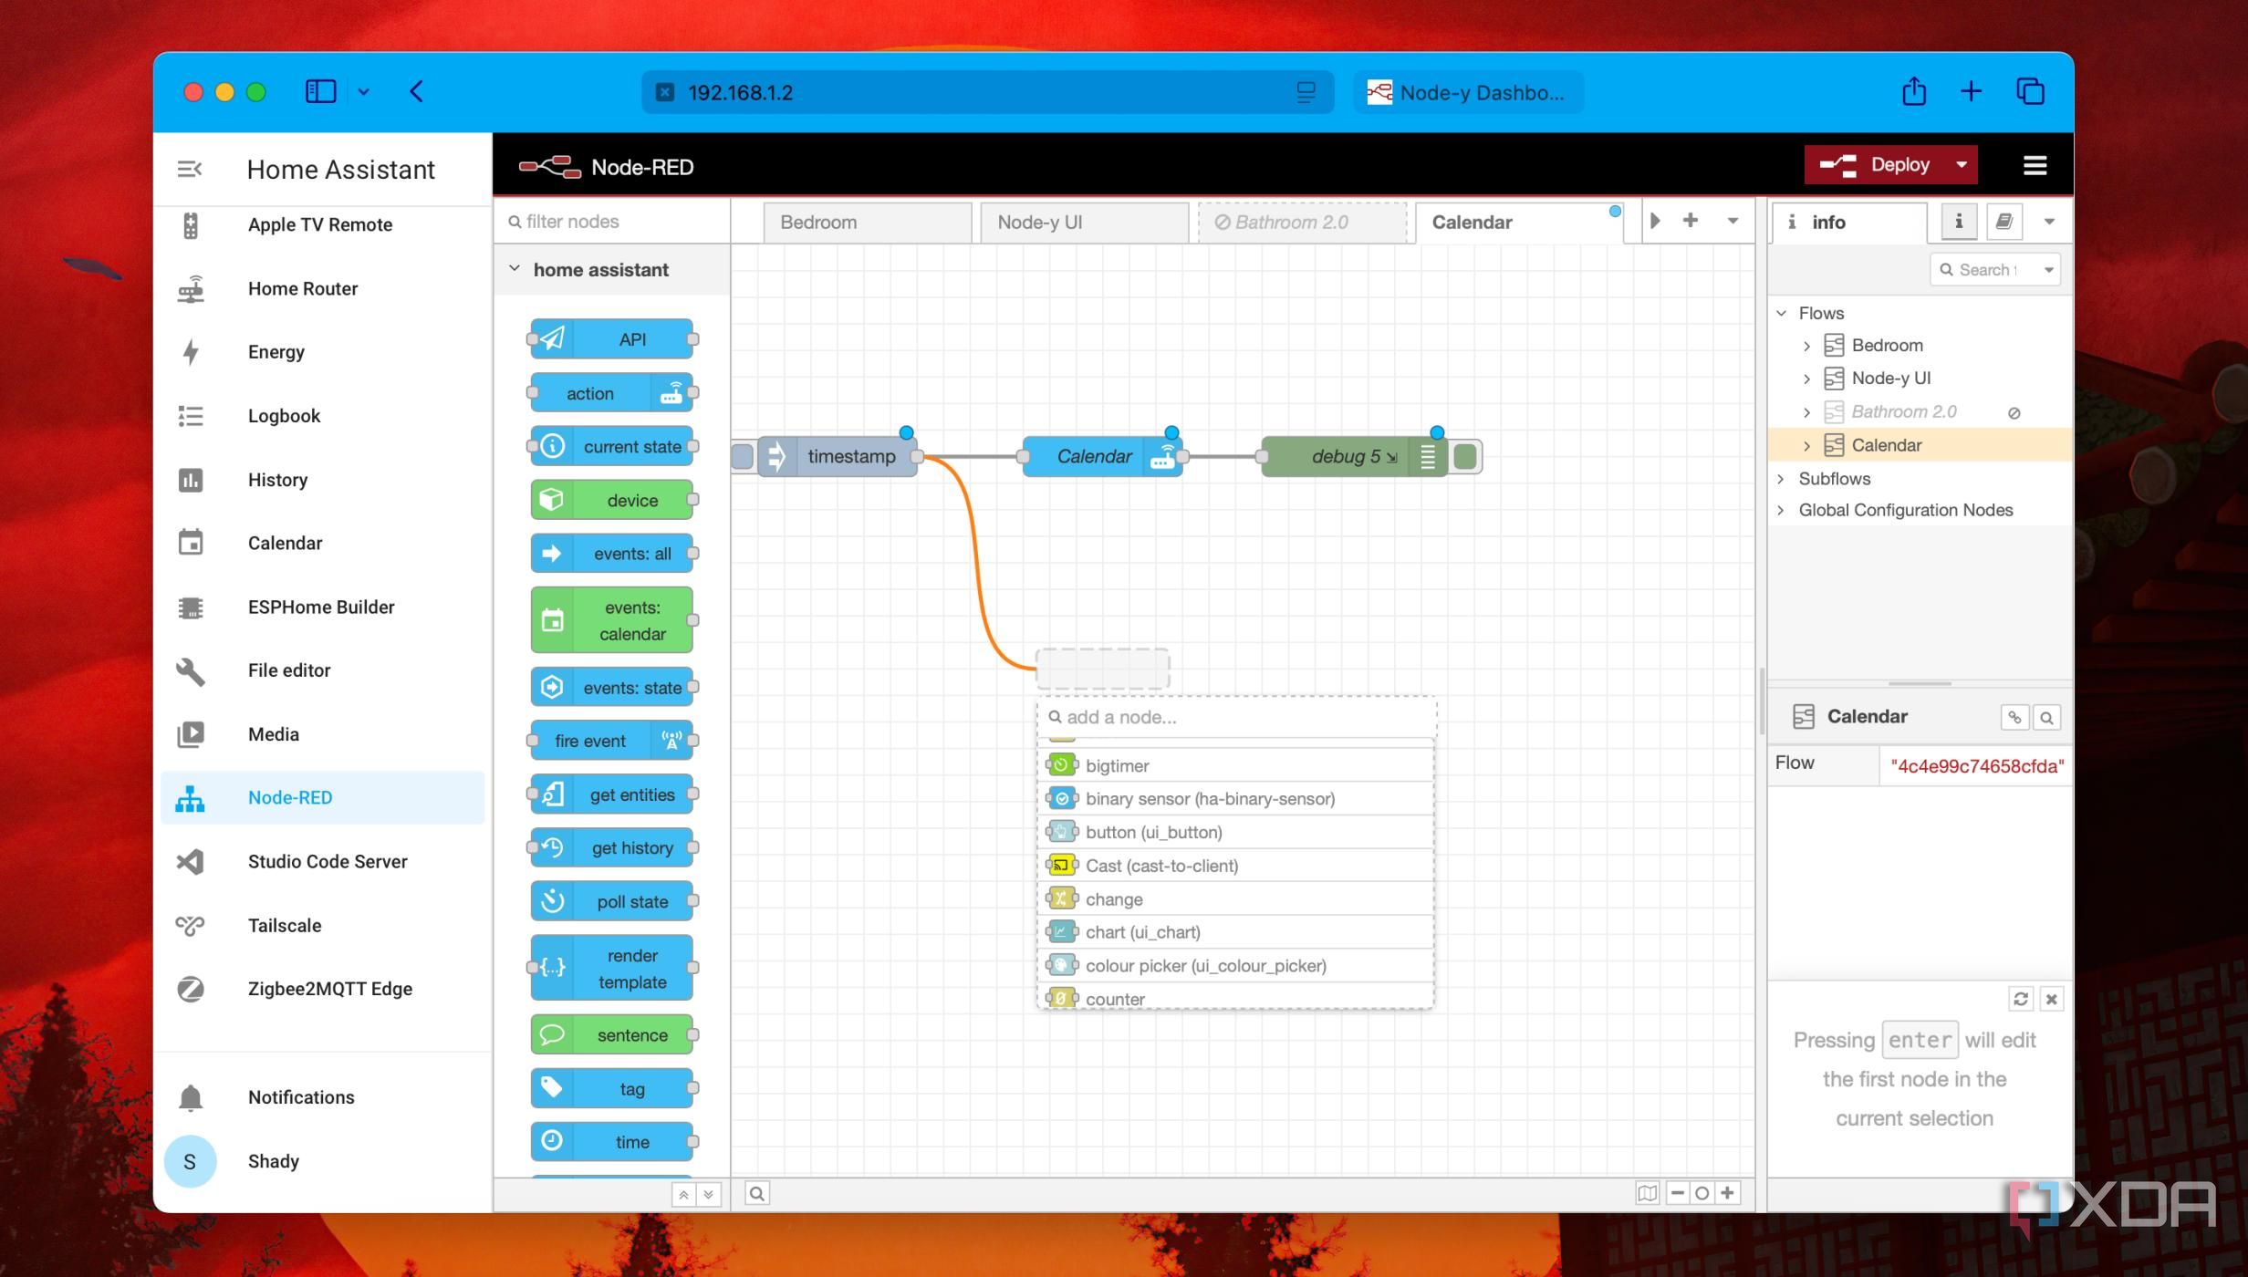
Task: Choose change node from quick-add list
Action: (1235, 899)
